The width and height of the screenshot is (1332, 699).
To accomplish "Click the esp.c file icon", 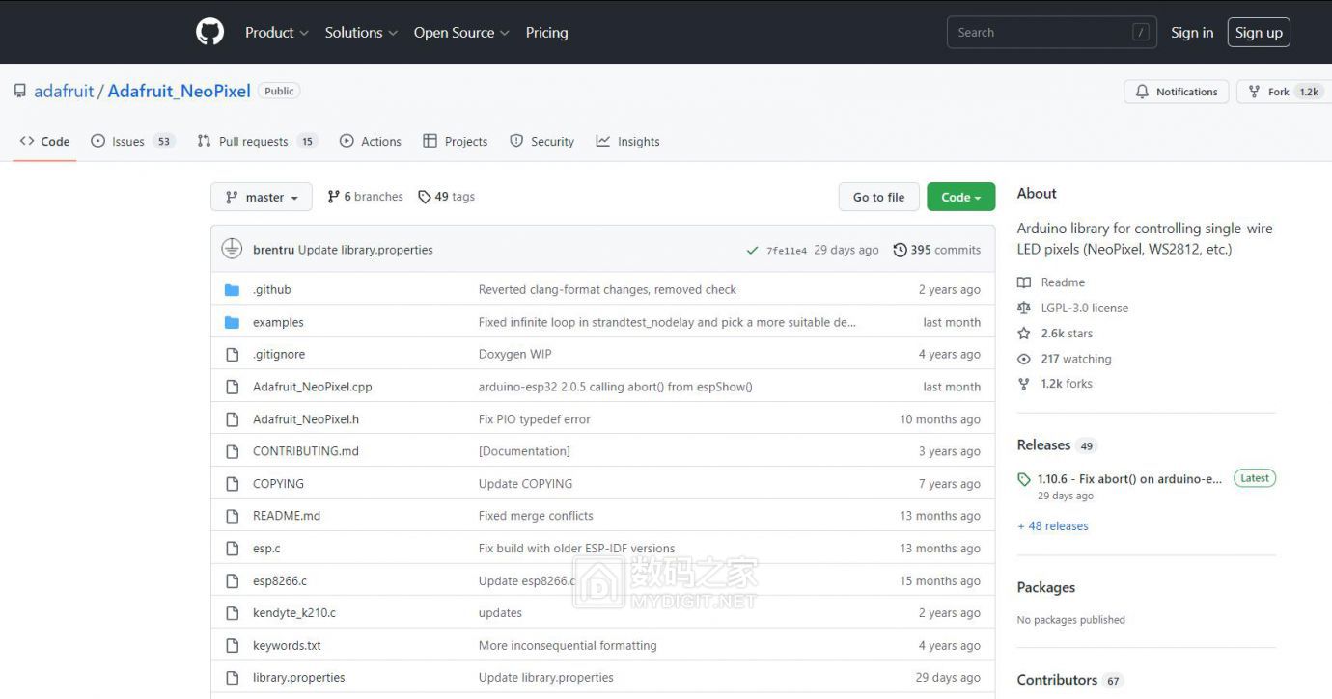I will point(232,549).
